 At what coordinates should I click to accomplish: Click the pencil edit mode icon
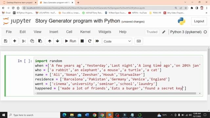pyautogui.click(x=164, y=32)
